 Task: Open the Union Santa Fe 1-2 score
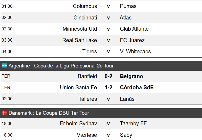pos(109,87)
